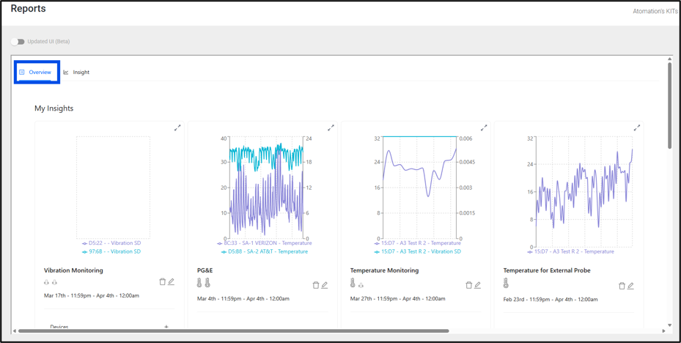Delete the Vibration Monitoring insight

click(x=163, y=281)
